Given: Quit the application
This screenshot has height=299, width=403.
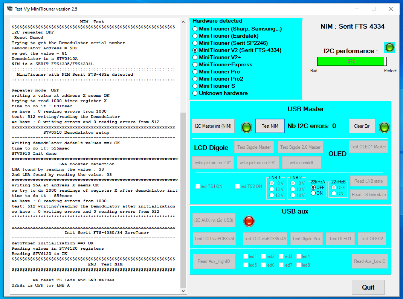Looking at the screenshot, I should click(368, 287).
